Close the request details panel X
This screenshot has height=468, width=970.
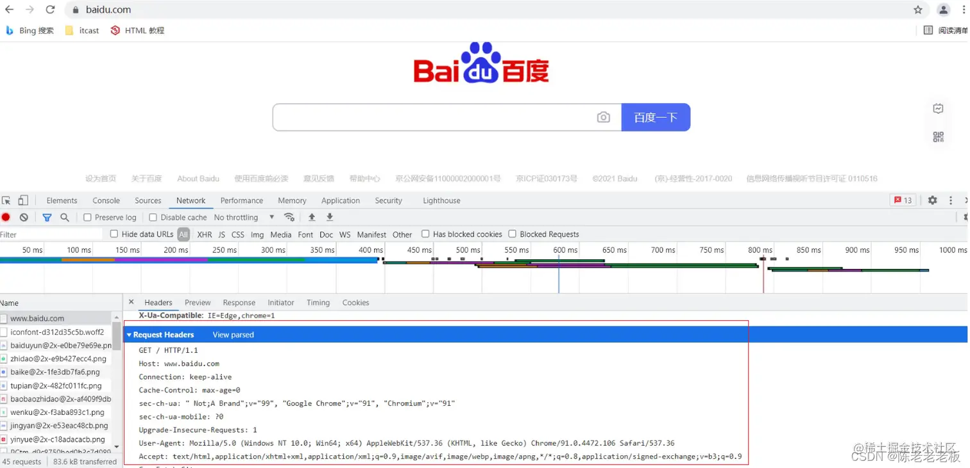[131, 302]
